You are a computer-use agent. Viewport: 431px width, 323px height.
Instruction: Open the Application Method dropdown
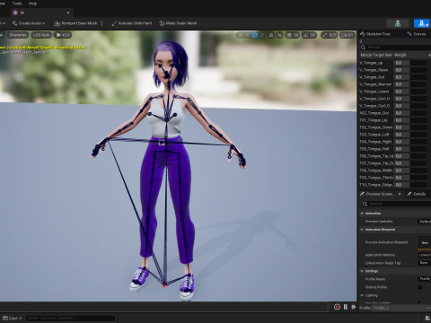pos(425,255)
